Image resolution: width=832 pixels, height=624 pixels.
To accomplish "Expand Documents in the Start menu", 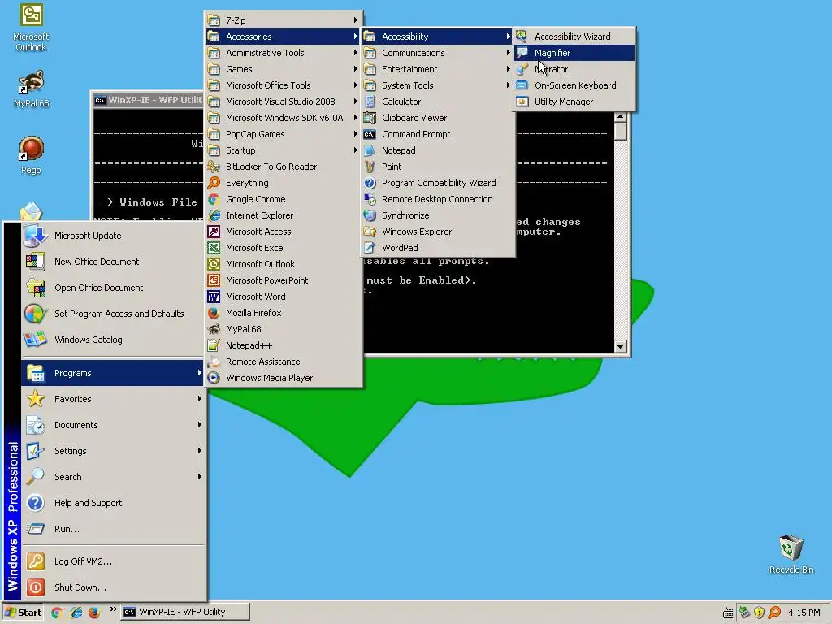I will [113, 425].
